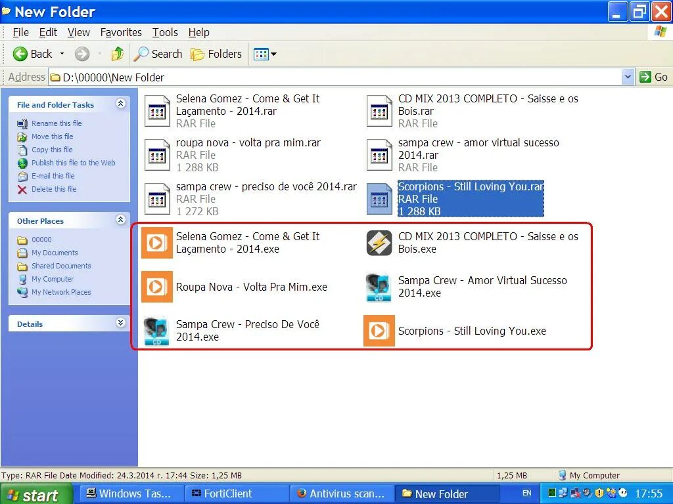This screenshot has width=673, height=504.
Task: Click Copy this file link
Action: coord(52,150)
